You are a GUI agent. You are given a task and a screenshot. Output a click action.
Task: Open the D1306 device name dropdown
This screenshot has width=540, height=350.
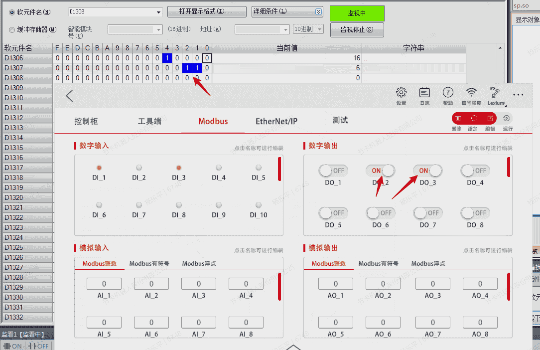tap(159, 12)
